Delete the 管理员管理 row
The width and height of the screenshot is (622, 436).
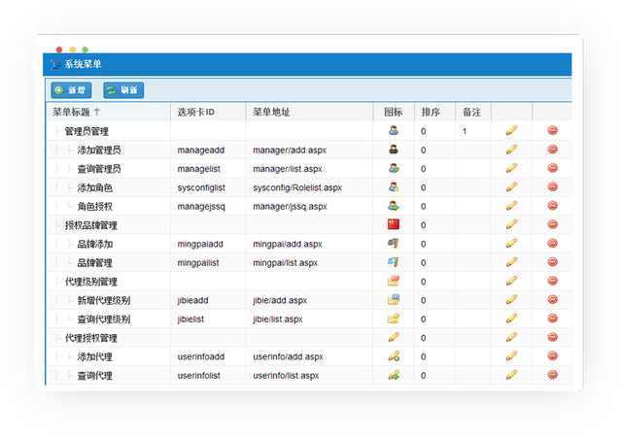click(552, 130)
